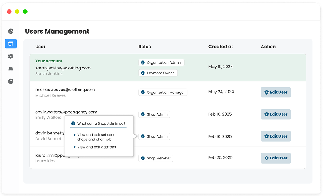Open the dashboard gauge icon in sidebar
The height and width of the screenshot is (196, 323).
pyautogui.click(x=11, y=31)
